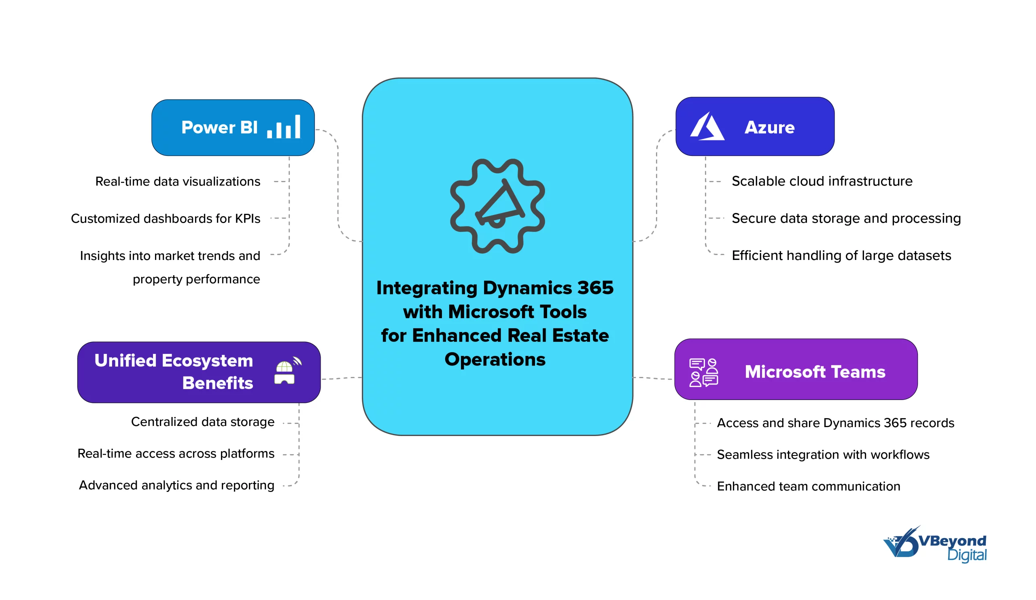
Task: Click 'Access and share Dynamics 365 records'
Action: point(835,423)
